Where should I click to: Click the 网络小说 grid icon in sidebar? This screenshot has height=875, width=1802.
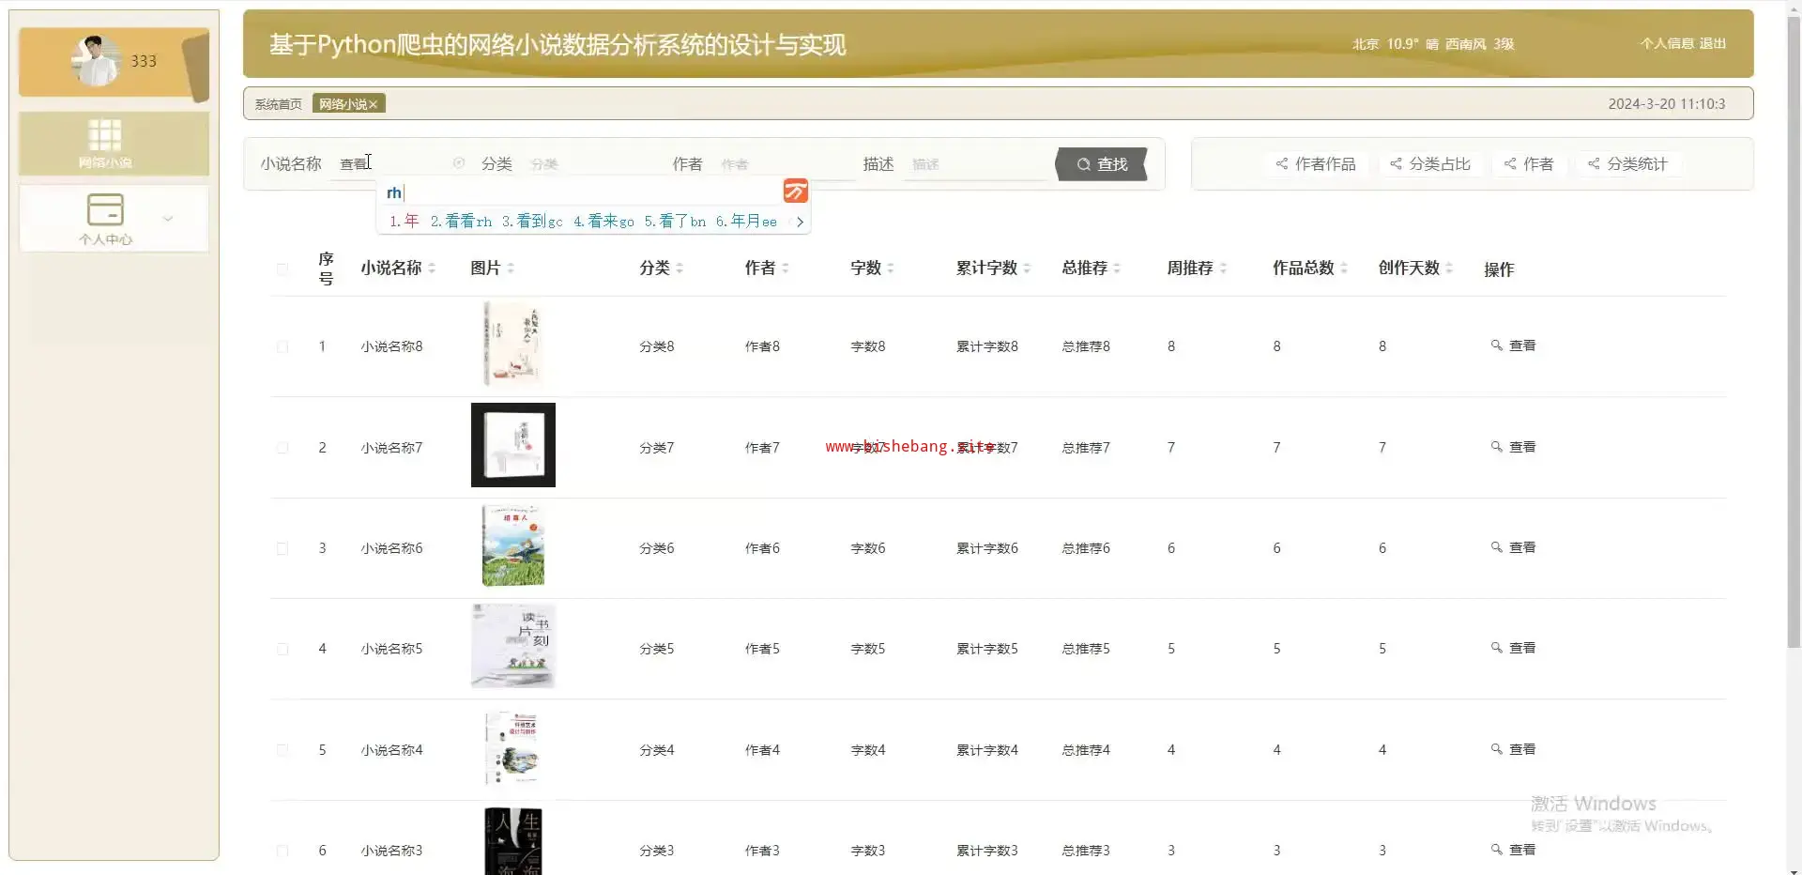104,135
